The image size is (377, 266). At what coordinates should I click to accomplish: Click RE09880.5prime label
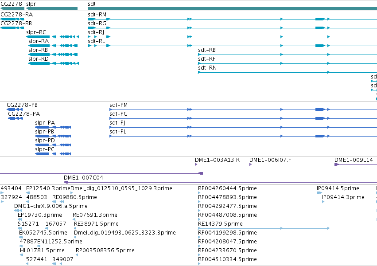pos(74,197)
